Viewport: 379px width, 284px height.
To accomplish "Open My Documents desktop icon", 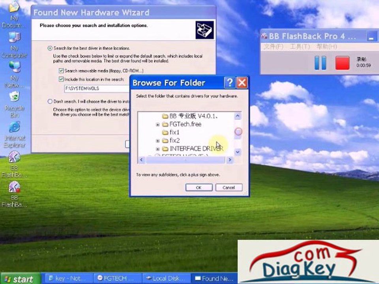I will tap(14, 14).
